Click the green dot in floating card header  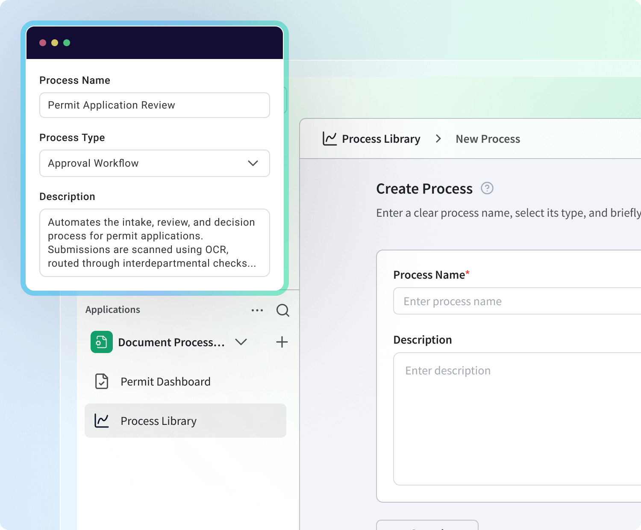coord(67,43)
